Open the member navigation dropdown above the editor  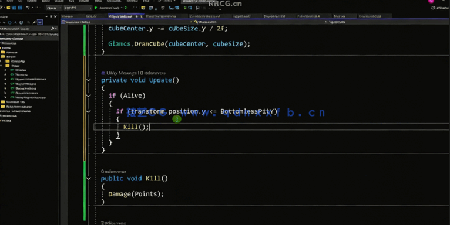[389, 22]
